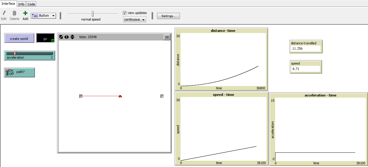The height and width of the screenshot is (167, 368).
Task: Click the green Add plus icon
Action: point(25,13)
